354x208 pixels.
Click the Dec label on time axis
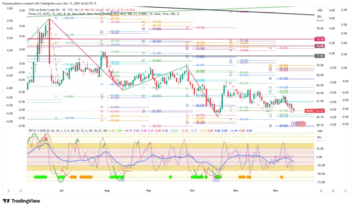point(276,190)
